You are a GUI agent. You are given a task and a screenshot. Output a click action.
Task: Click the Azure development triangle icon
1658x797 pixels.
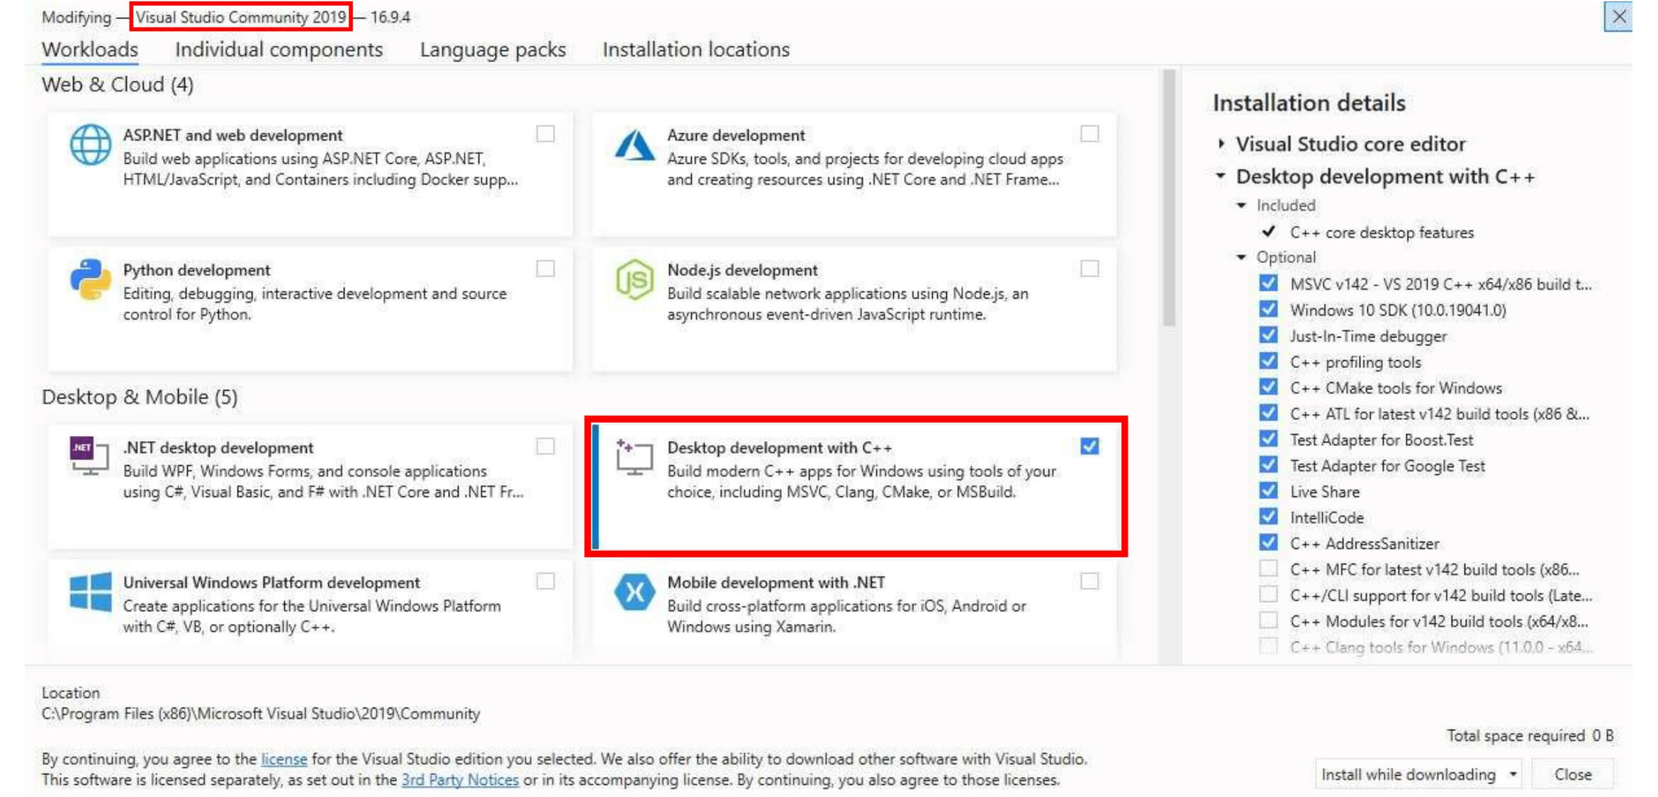(x=634, y=145)
